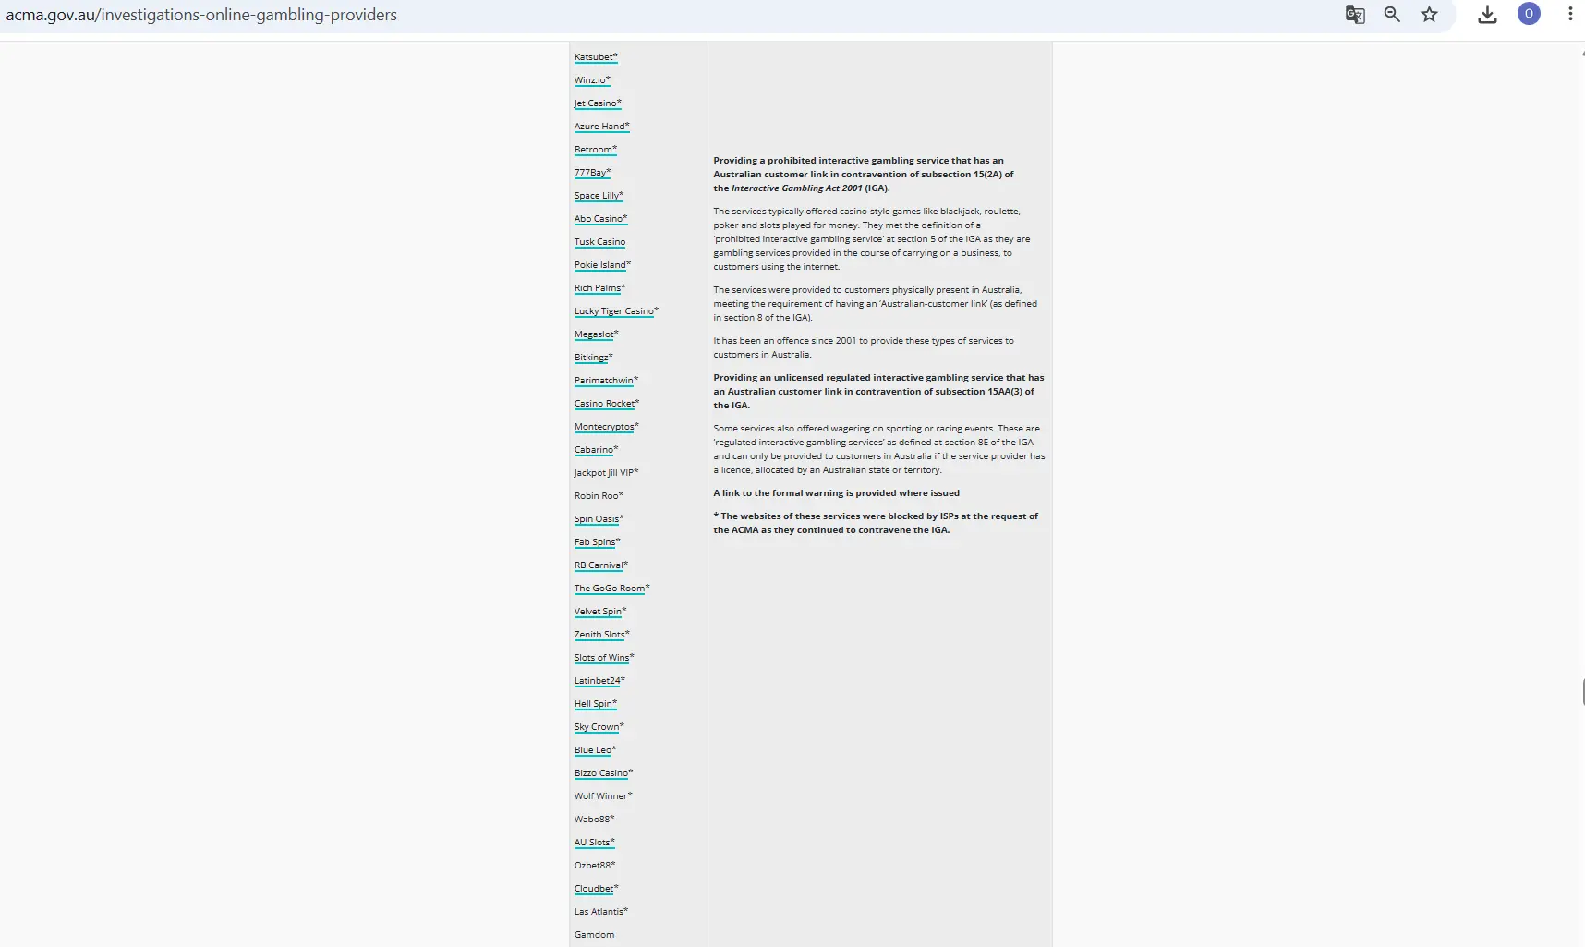The height and width of the screenshot is (947, 1585).
Task: Open the Cabarino link
Action: [596, 450]
